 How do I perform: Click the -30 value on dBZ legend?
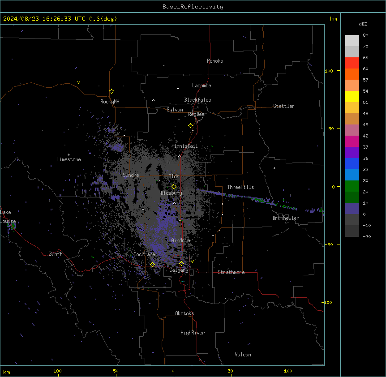tap(367, 236)
